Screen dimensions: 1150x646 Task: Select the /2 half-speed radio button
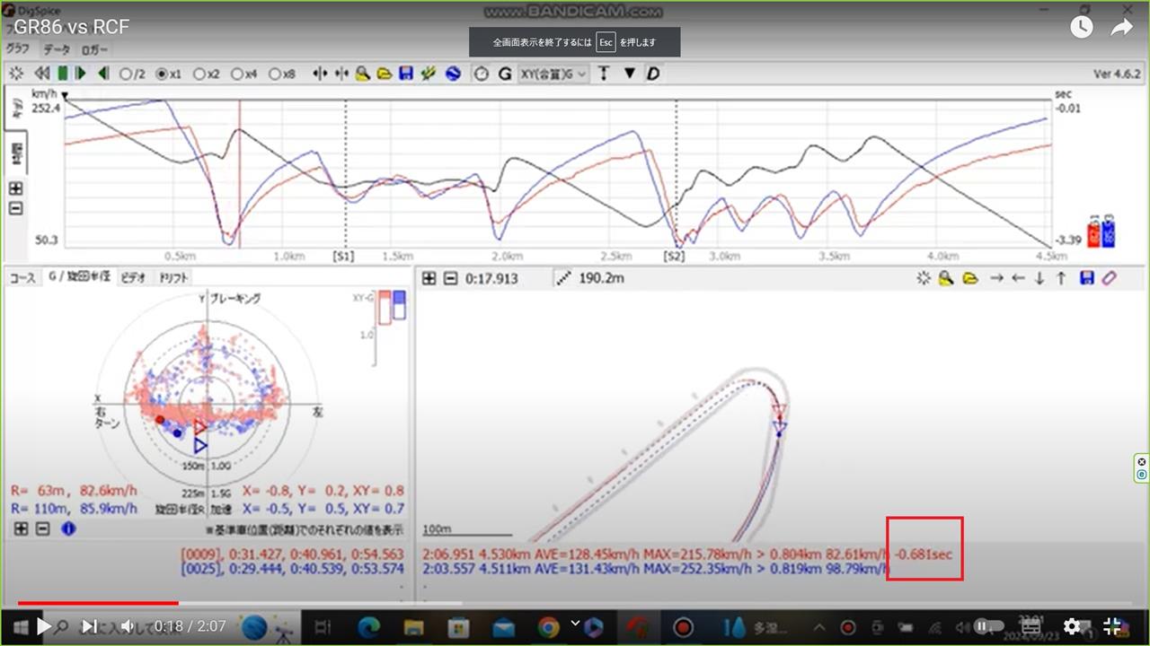132,74
